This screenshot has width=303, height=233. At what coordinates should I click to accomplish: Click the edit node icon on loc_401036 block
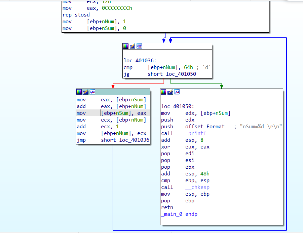pos(132,46)
